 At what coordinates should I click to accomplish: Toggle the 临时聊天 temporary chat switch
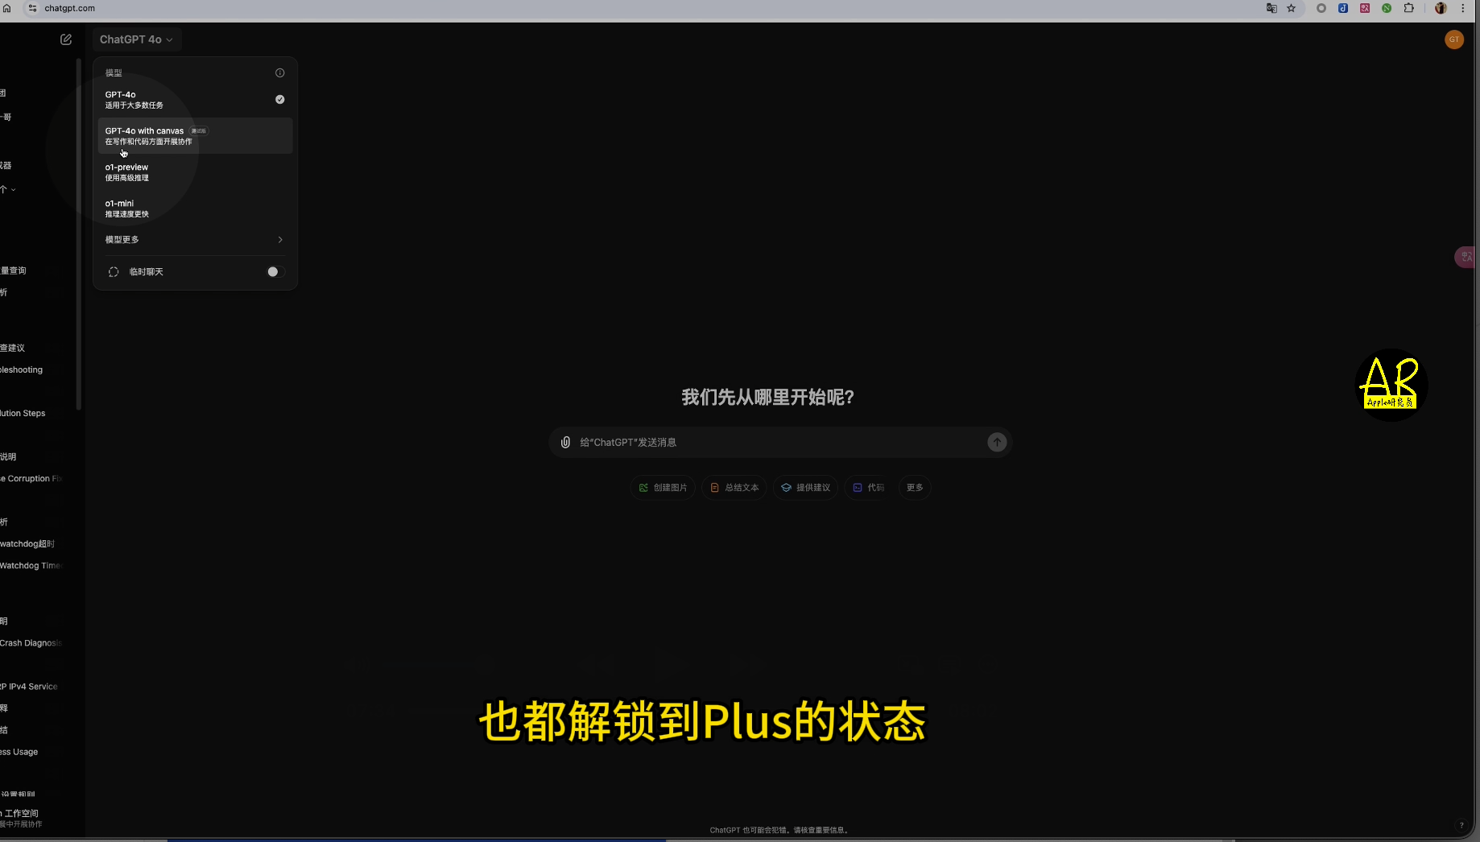(x=275, y=272)
